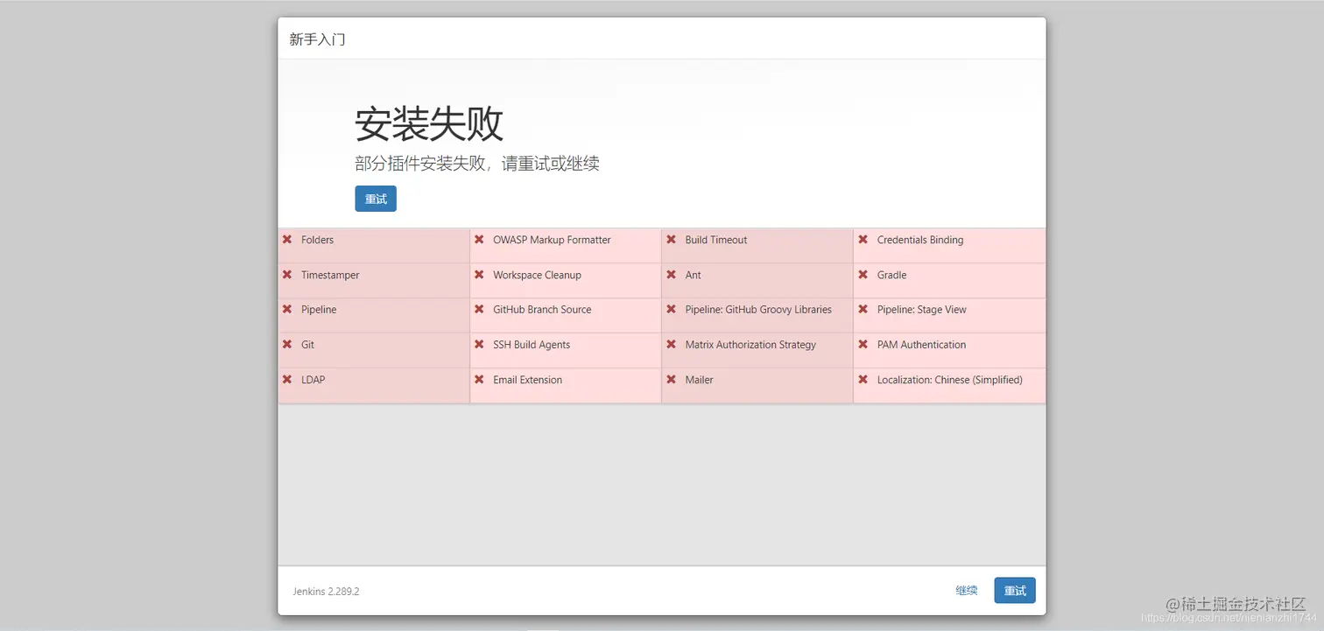The height and width of the screenshot is (631, 1324).
Task: Select the Localization: Chinese (Simplified) text
Action: tap(950, 380)
